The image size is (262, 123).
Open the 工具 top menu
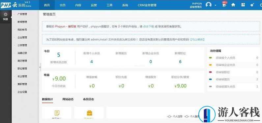(x=109, y=5)
